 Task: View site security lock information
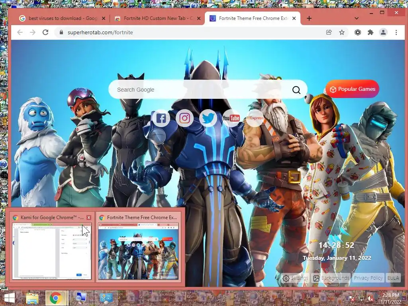[61, 32]
